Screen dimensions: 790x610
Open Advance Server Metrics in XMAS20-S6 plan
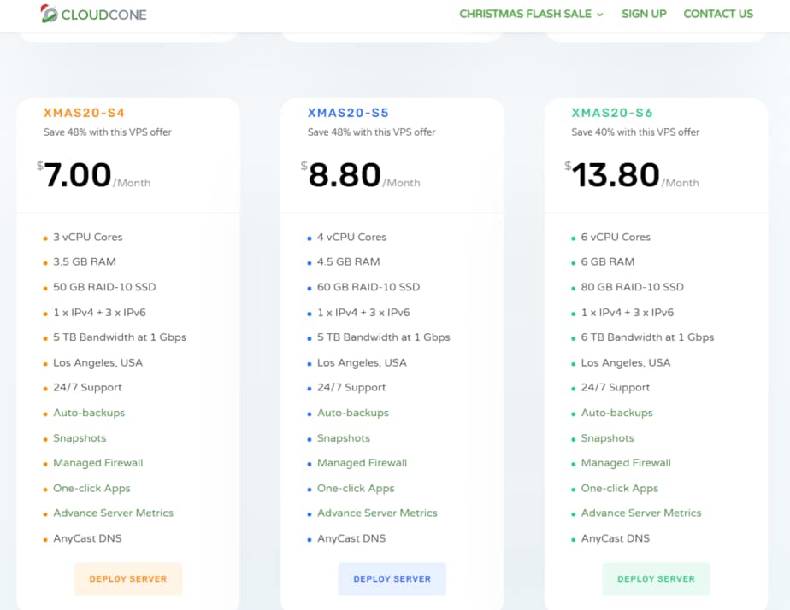tap(640, 513)
